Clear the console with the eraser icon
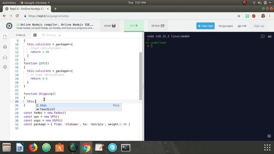Screen dimensions: 274x154 point(269,36)
